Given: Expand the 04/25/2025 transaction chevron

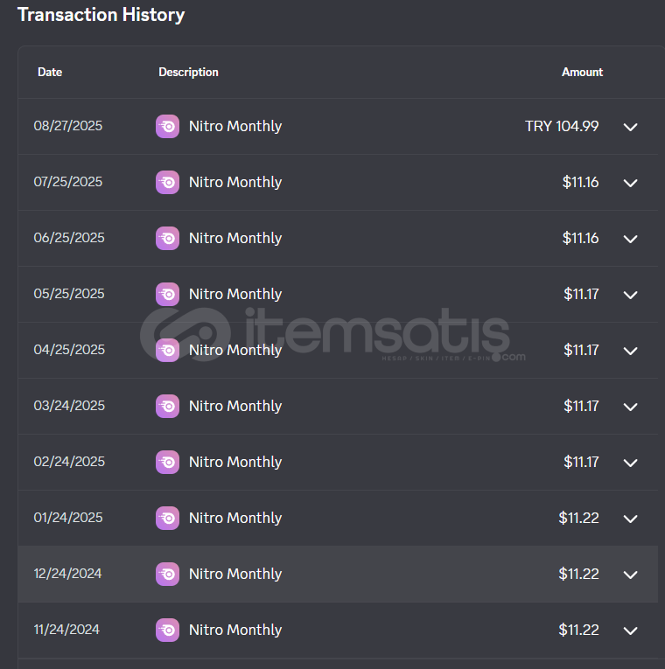Looking at the screenshot, I should click(x=630, y=351).
